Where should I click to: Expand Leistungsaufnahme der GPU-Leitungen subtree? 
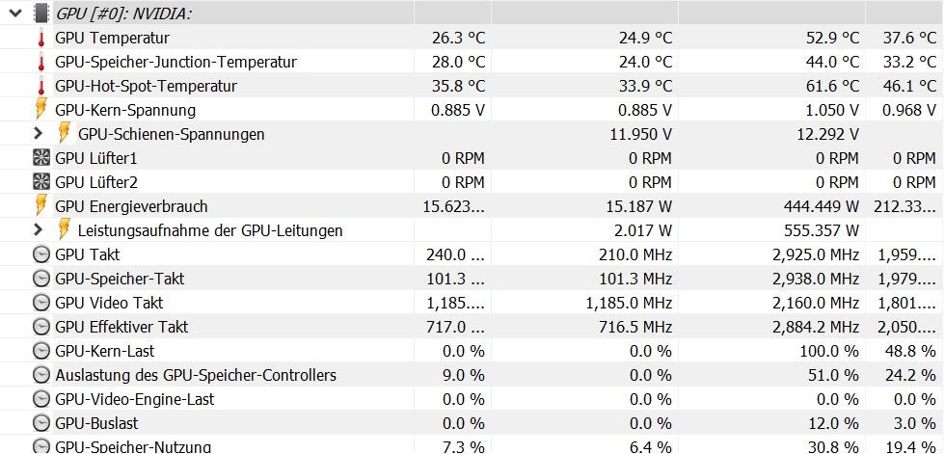tap(39, 230)
